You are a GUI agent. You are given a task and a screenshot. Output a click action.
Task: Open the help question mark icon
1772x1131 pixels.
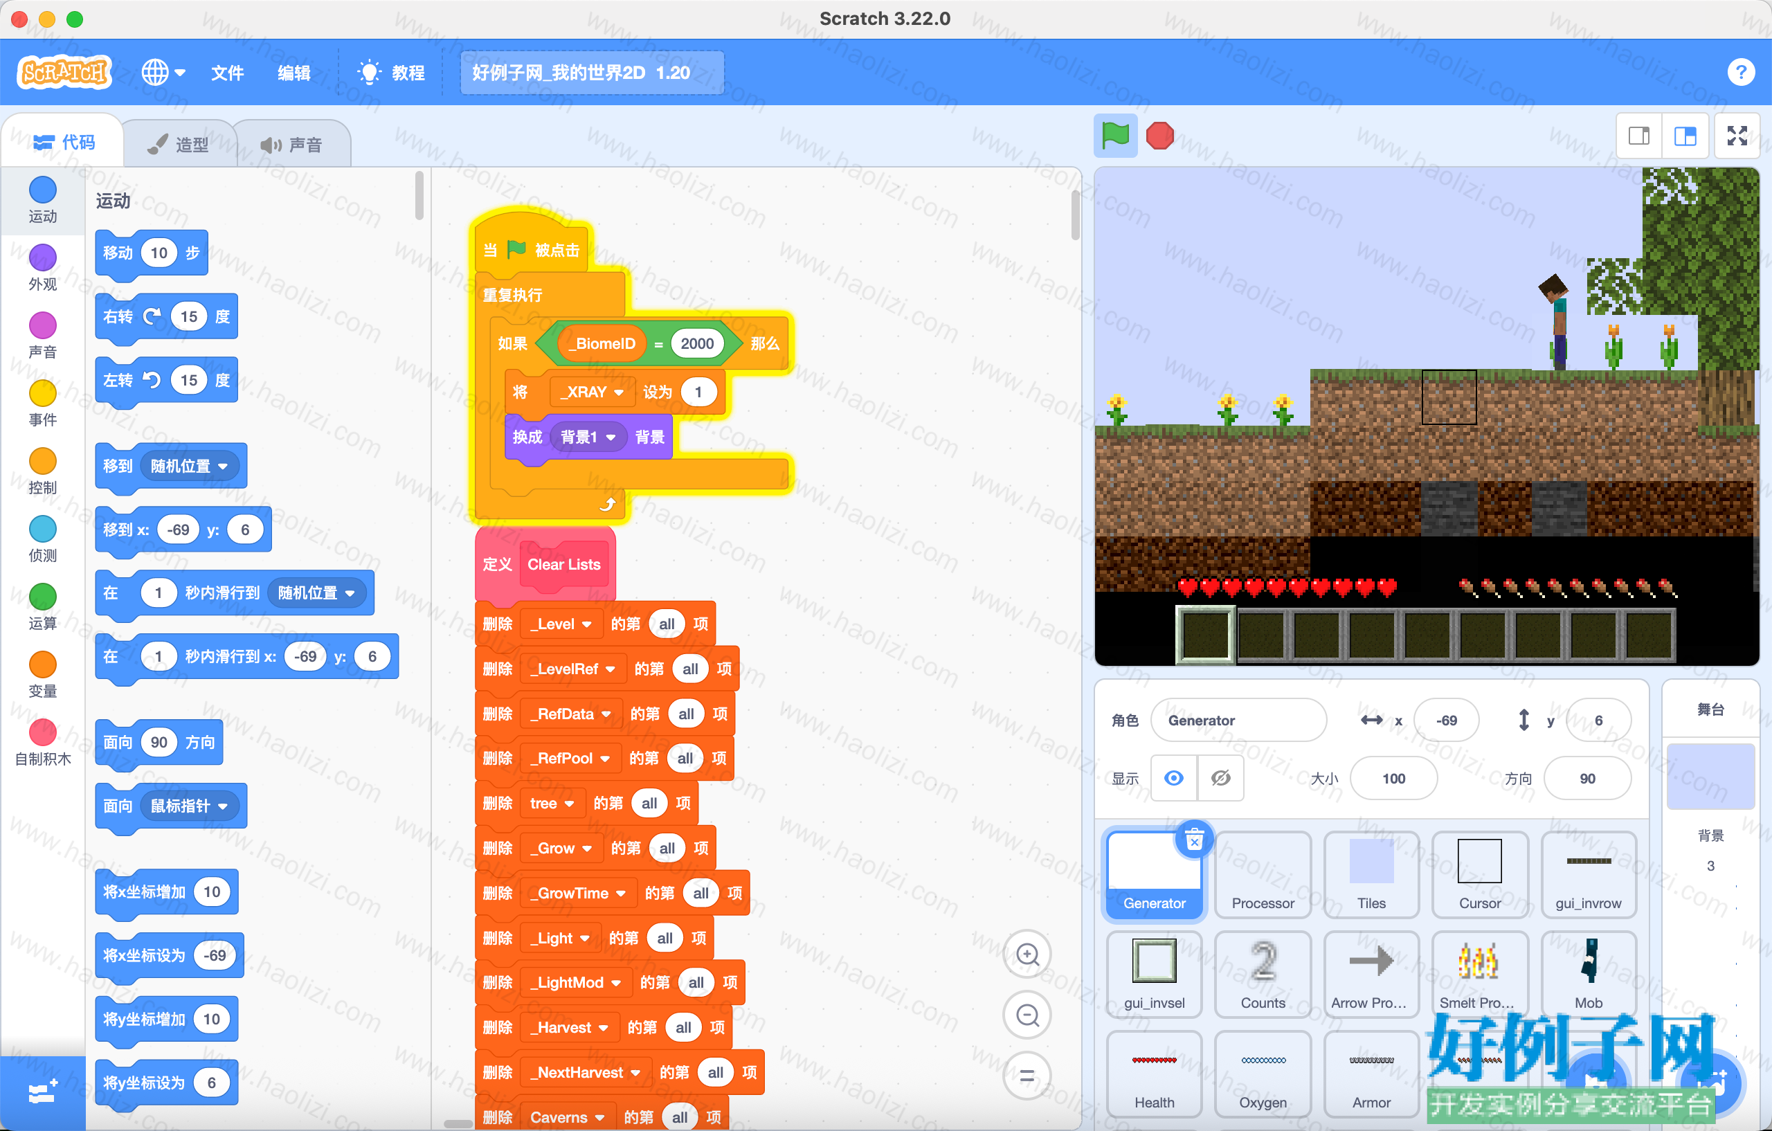pos(1740,72)
